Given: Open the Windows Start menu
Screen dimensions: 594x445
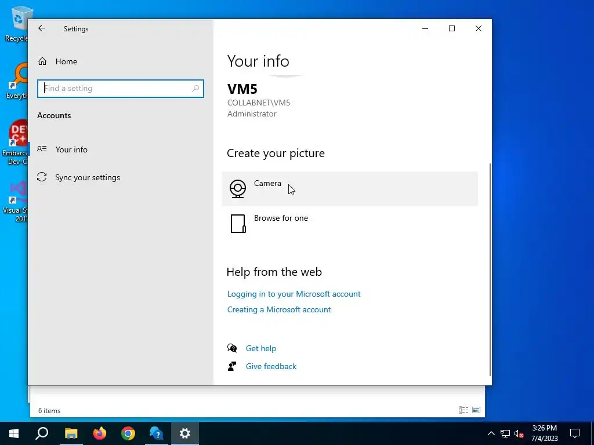Looking at the screenshot, I should click(14, 433).
